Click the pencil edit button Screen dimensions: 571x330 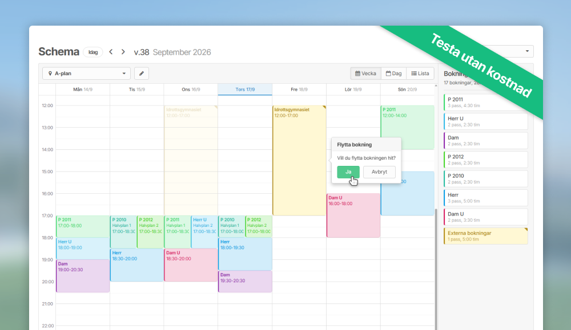[142, 74]
